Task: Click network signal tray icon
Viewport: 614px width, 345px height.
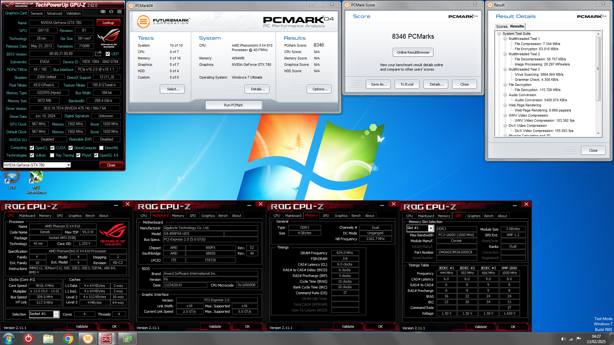Action: coord(571,339)
